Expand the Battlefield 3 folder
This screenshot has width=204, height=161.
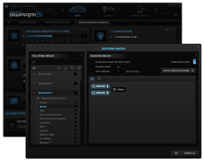[x=35, y=83]
